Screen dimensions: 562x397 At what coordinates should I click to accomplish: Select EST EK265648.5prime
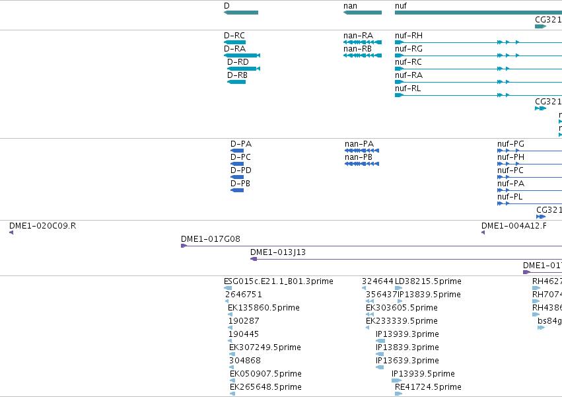(232, 394)
